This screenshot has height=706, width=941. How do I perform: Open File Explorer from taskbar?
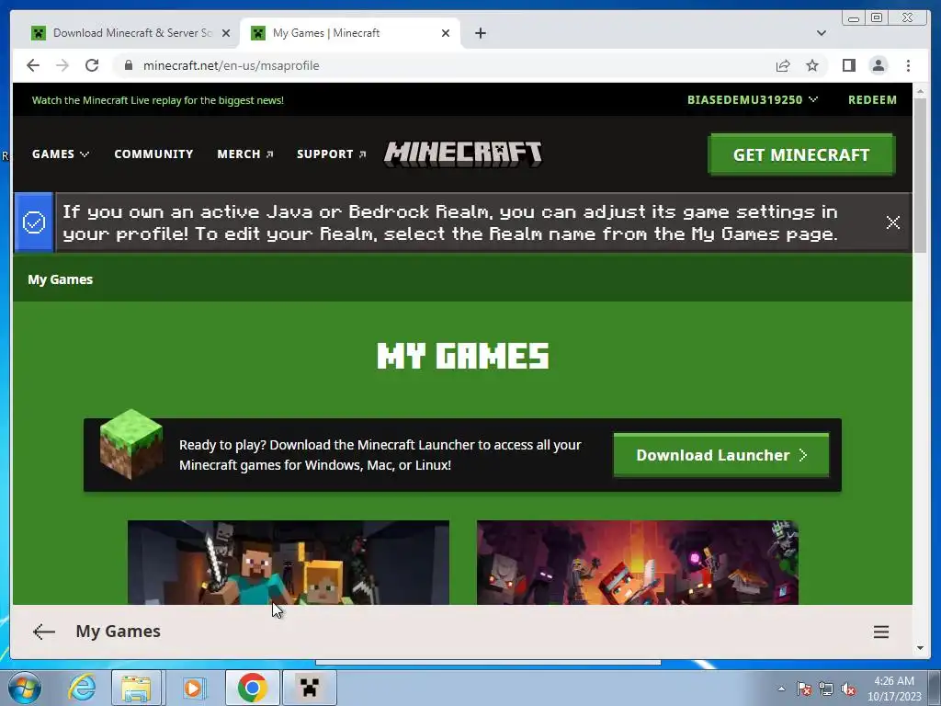(136, 688)
